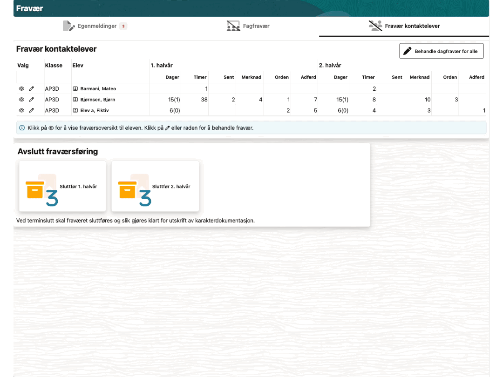Click the eye icon for Barmani, Mateo
Screen dimensions: 503x377
click(21, 88)
